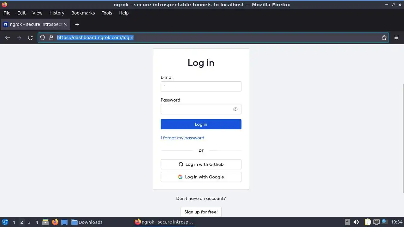This screenshot has width=404, height=227.
Task: Open the notification info tray icon
Action: [x=384, y=222]
